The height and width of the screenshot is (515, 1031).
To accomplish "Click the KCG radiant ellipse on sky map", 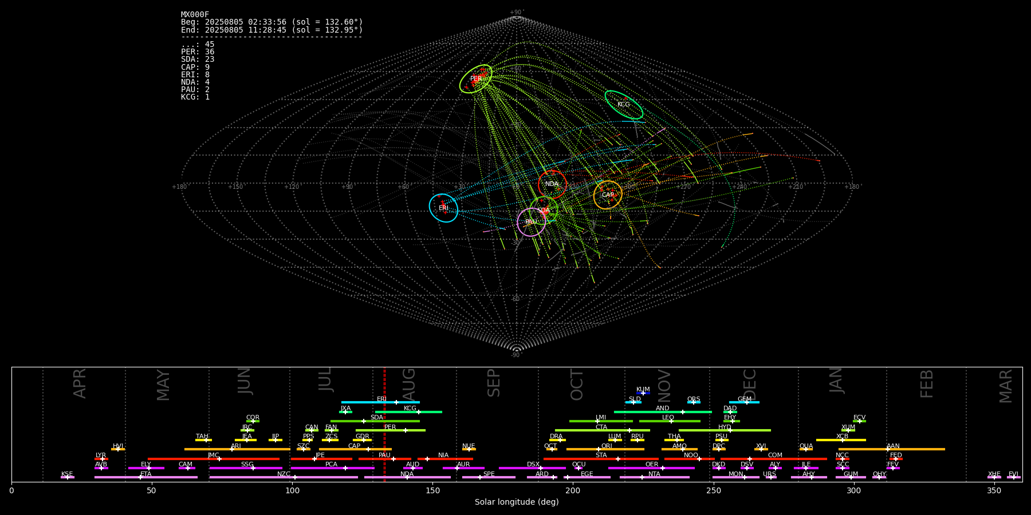I will 624,105.
